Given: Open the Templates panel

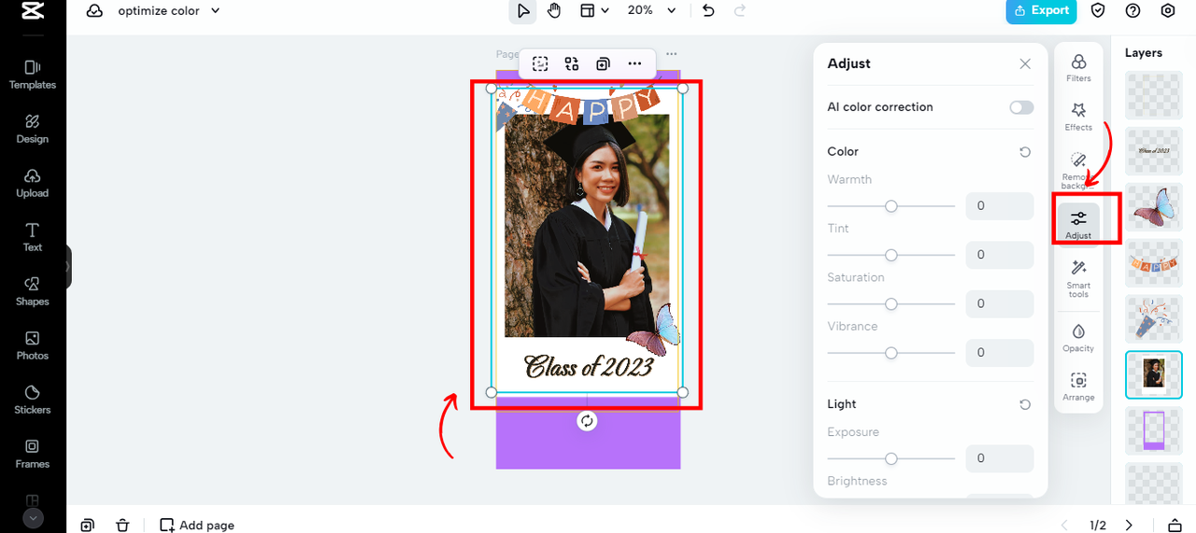Looking at the screenshot, I should pyautogui.click(x=33, y=75).
